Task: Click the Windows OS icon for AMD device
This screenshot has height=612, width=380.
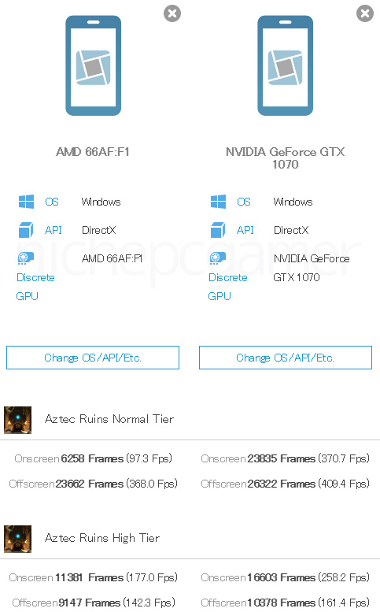Action: (x=26, y=202)
